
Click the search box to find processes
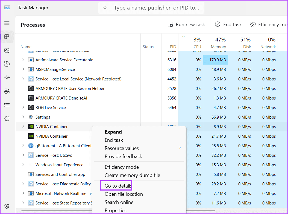coord(151,8)
